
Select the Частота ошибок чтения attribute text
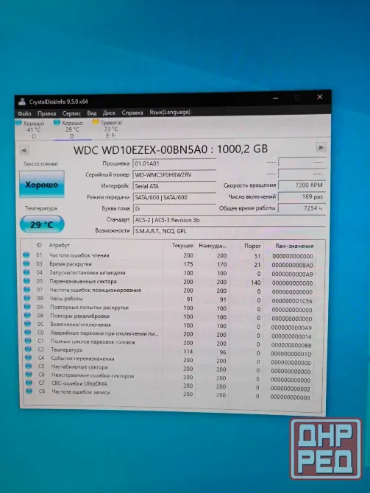pyautogui.click(x=79, y=255)
